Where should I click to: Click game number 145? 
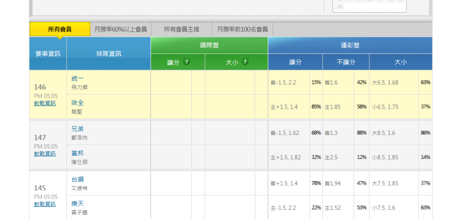(x=40, y=188)
